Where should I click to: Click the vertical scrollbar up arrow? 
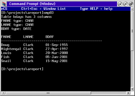pos(132,9)
